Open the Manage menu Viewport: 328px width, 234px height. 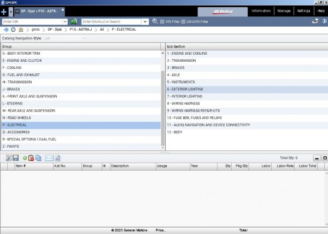(x=284, y=11)
